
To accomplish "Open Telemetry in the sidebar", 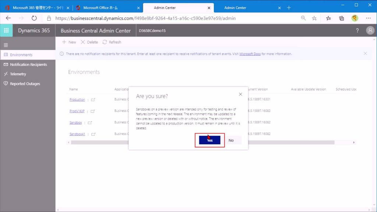I will click(28, 74).
